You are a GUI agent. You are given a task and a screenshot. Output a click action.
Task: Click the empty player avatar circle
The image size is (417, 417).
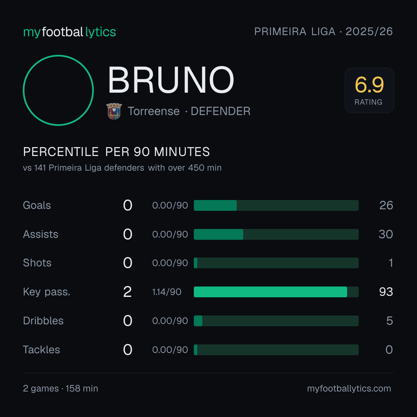coord(58,90)
